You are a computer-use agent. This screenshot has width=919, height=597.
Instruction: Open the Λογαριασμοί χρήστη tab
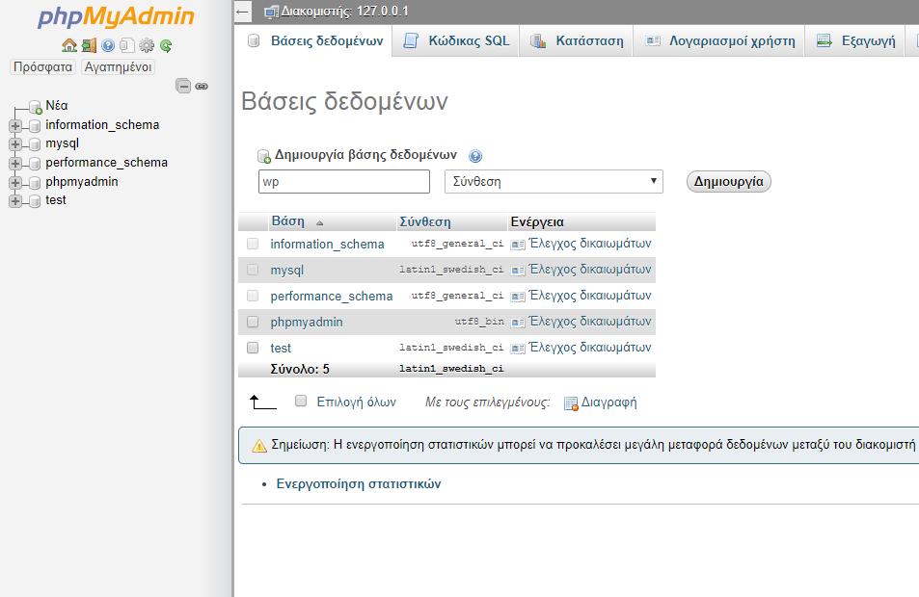point(719,41)
